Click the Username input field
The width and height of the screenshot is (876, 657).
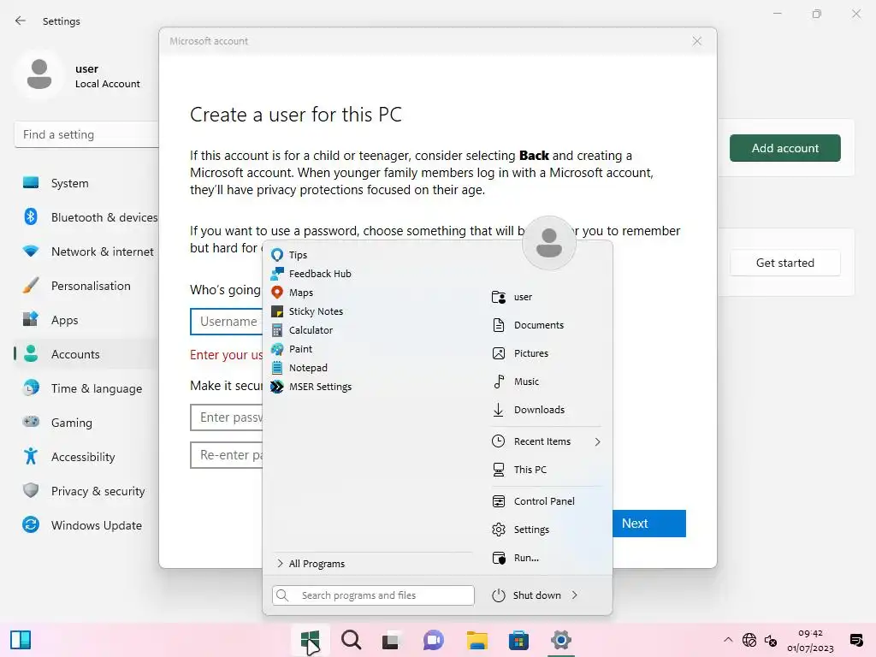point(227,322)
